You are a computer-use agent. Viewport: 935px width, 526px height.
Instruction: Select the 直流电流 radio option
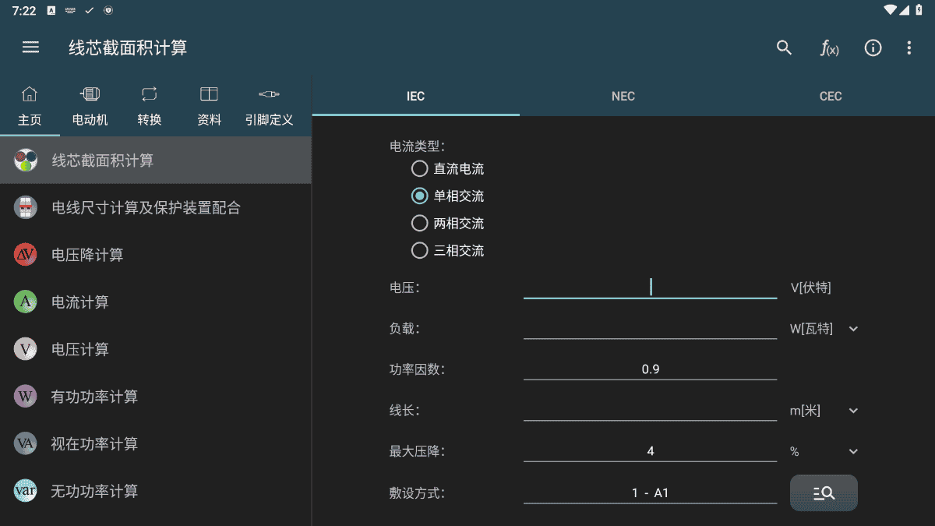pos(420,169)
